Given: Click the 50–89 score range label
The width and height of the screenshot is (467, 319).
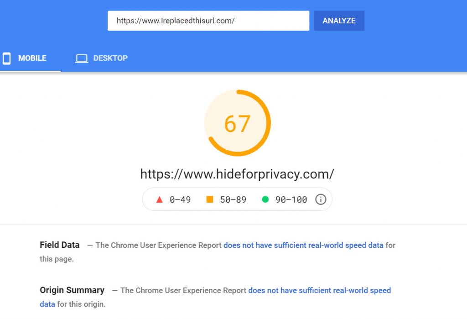Looking at the screenshot, I should [x=233, y=199].
